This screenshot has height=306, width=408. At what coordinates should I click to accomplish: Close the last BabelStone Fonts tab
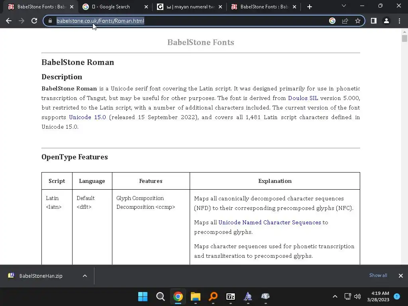[x=294, y=7]
